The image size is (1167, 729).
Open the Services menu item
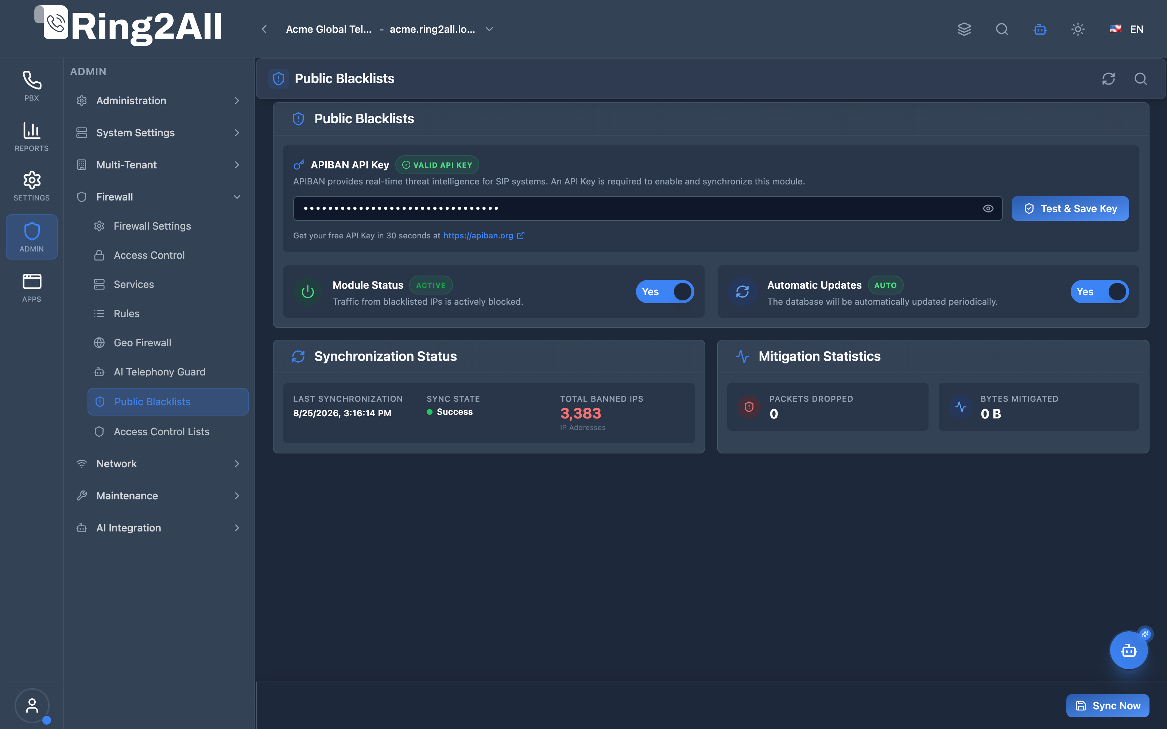tap(168, 284)
